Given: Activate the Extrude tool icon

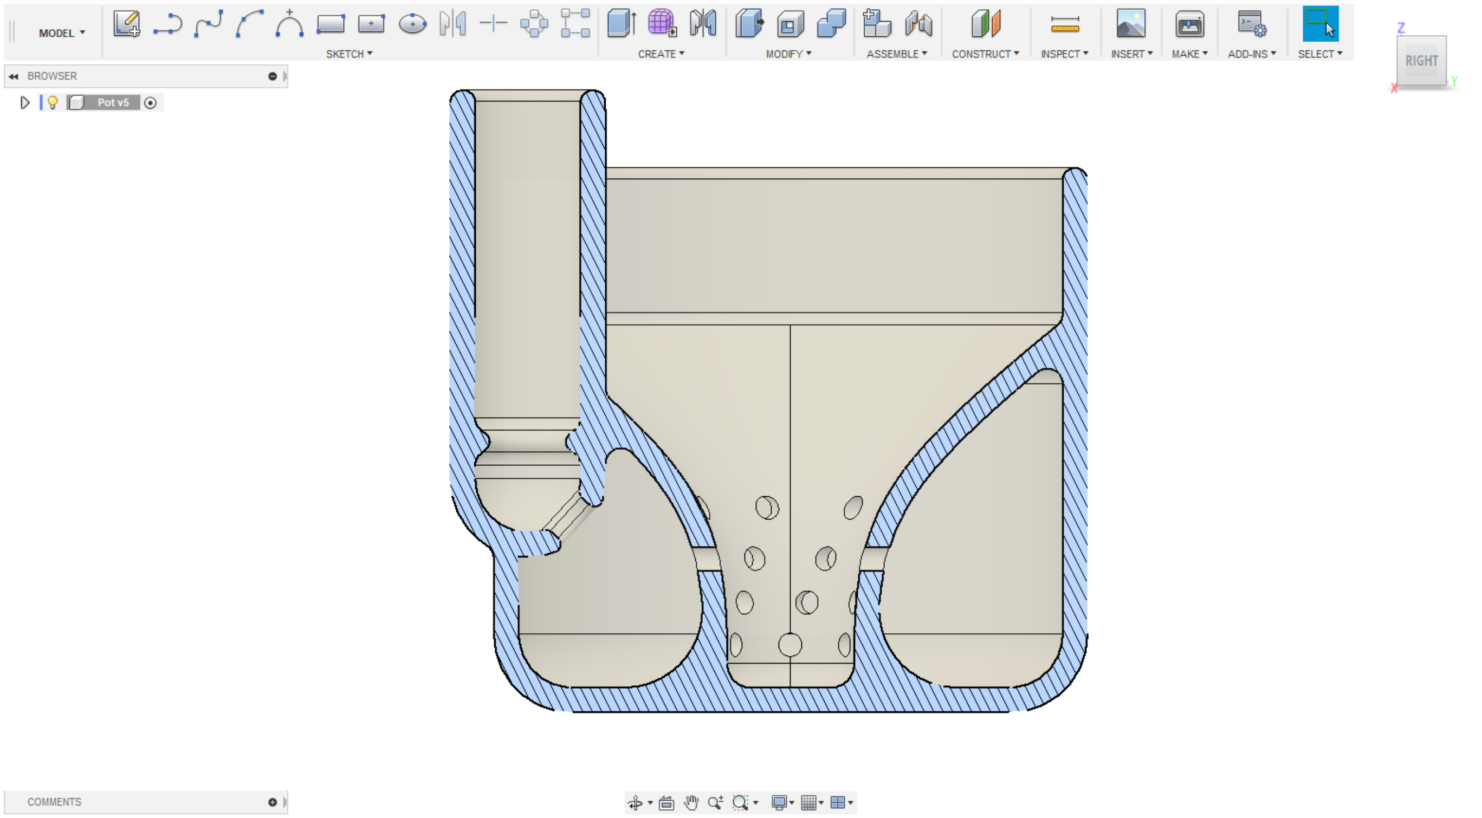Looking at the screenshot, I should point(622,24).
